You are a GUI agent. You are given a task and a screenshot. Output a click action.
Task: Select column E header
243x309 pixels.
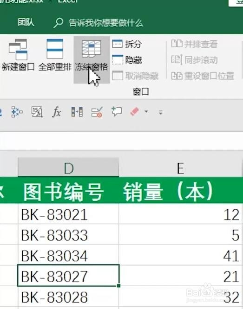[180, 167]
